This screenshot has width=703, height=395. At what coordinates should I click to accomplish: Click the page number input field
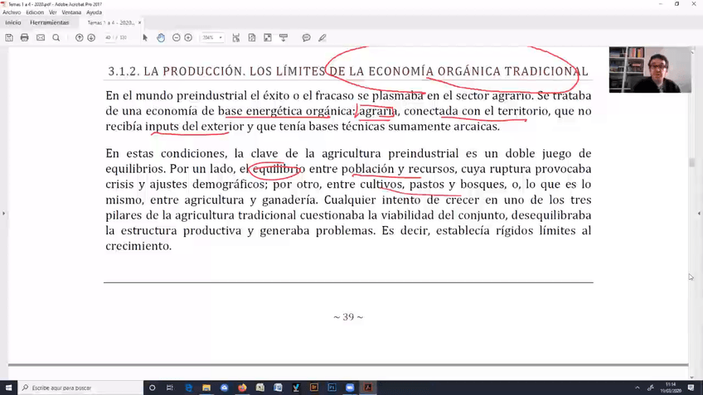pyautogui.click(x=109, y=37)
